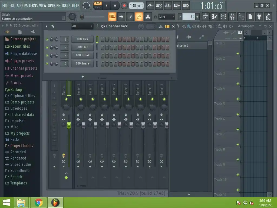
Task: Open the TOOLS menu
Action: coord(66,5)
